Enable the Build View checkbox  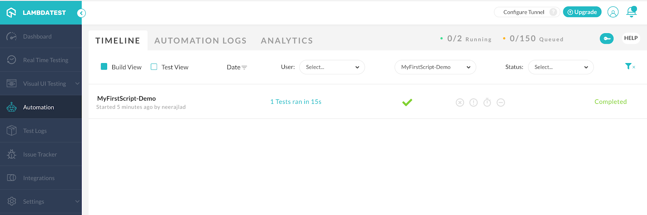[104, 67]
